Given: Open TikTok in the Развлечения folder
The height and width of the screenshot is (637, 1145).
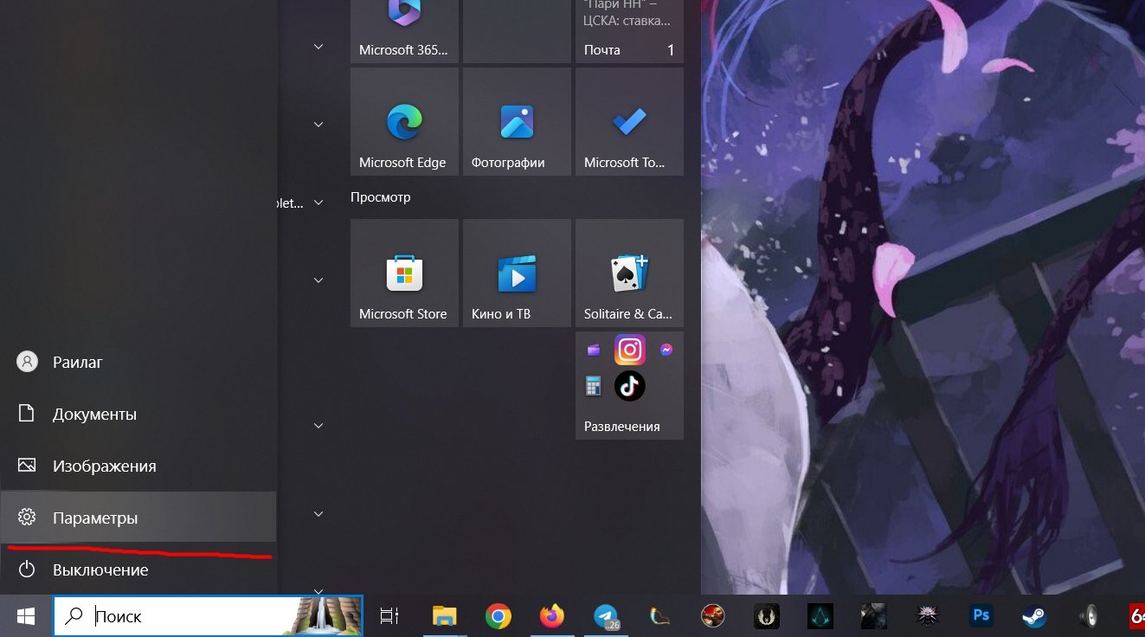Looking at the screenshot, I should (629, 385).
